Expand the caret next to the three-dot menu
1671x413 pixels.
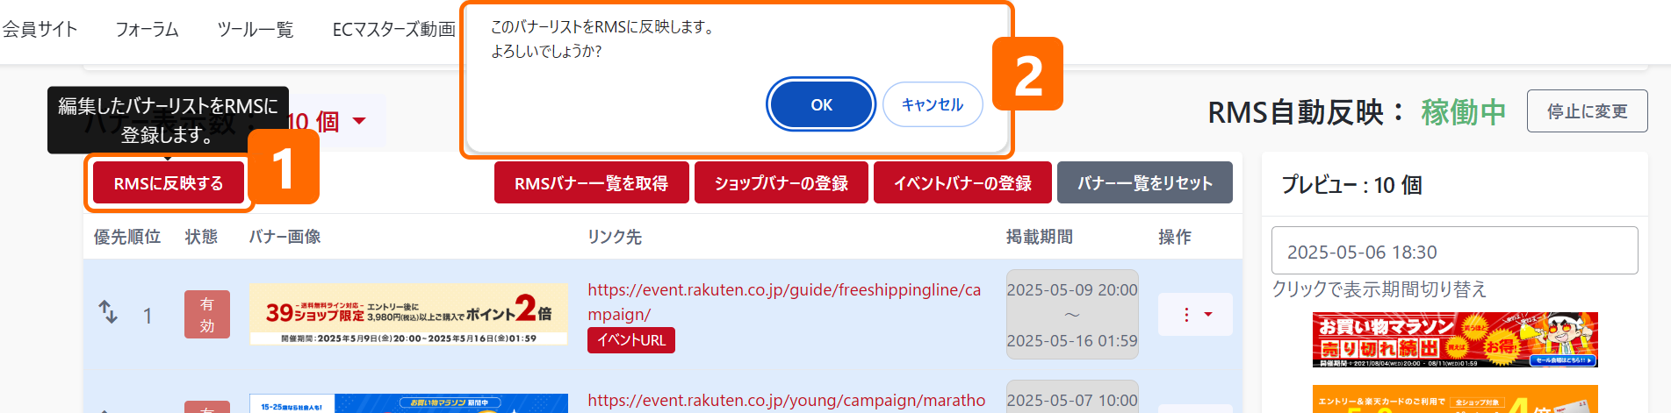pos(1208,315)
